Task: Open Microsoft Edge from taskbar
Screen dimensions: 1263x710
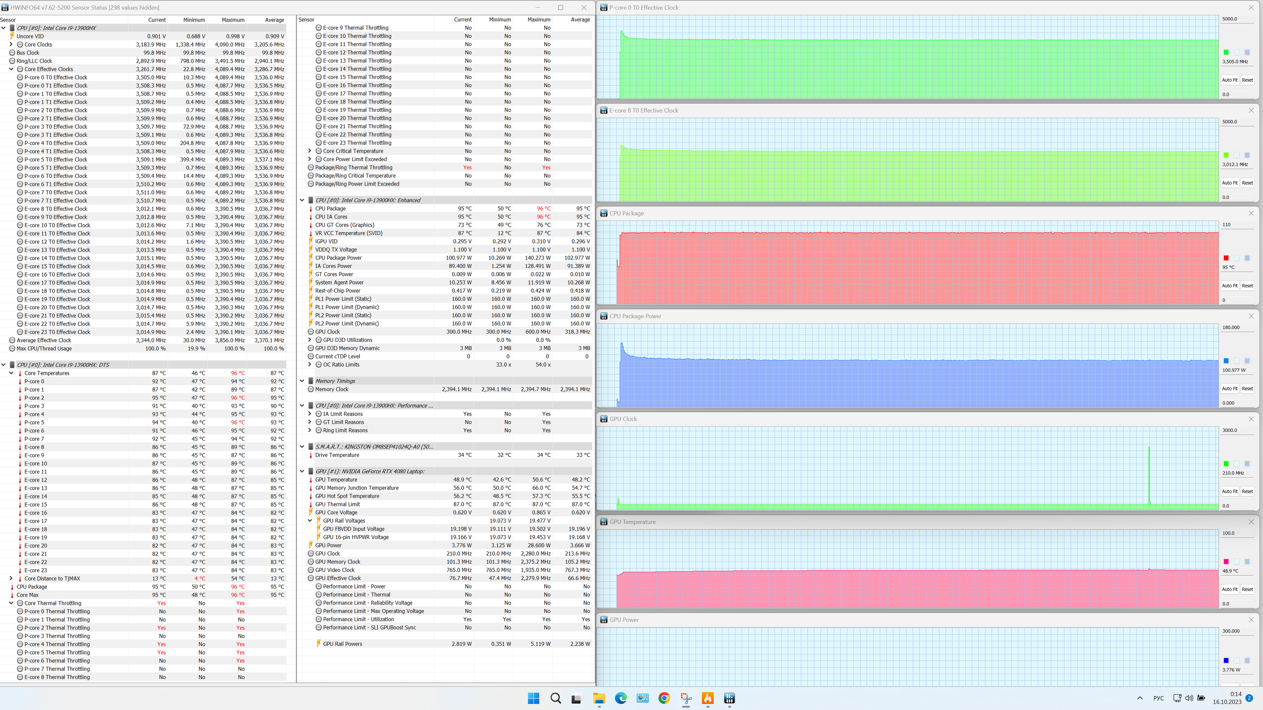Action: click(621, 698)
